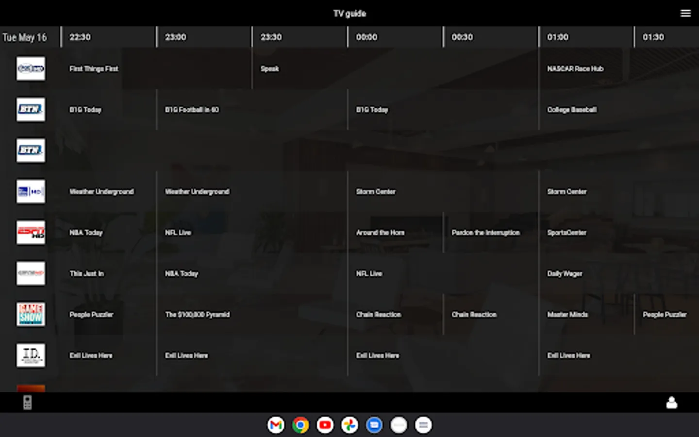This screenshot has width=699, height=437.
Task: Select the BTN channel logo in the empty row
Action: pos(31,151)
